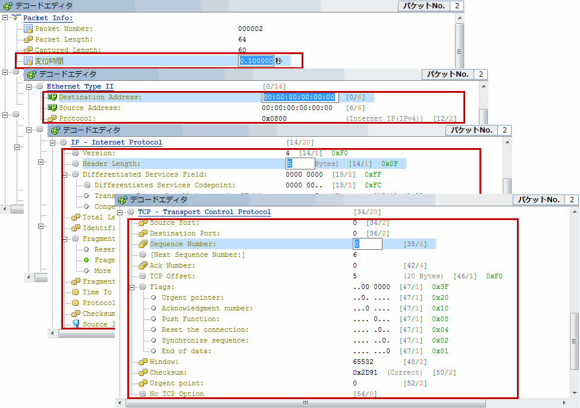This screenshot has height=408, width=580.
Task: Click the Sequence Number row icon
Action: (143, 244)
